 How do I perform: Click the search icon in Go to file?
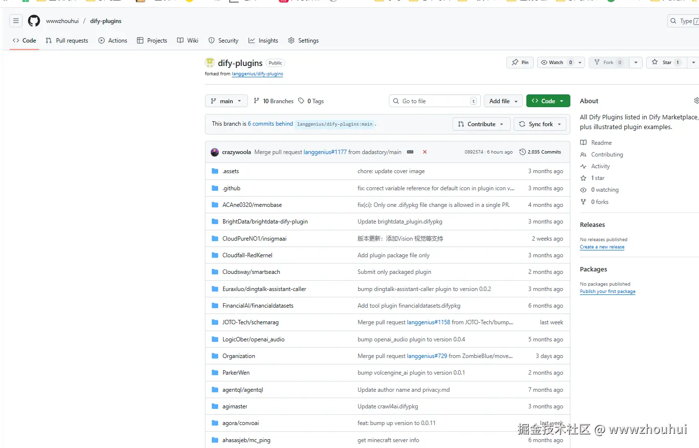396,101
